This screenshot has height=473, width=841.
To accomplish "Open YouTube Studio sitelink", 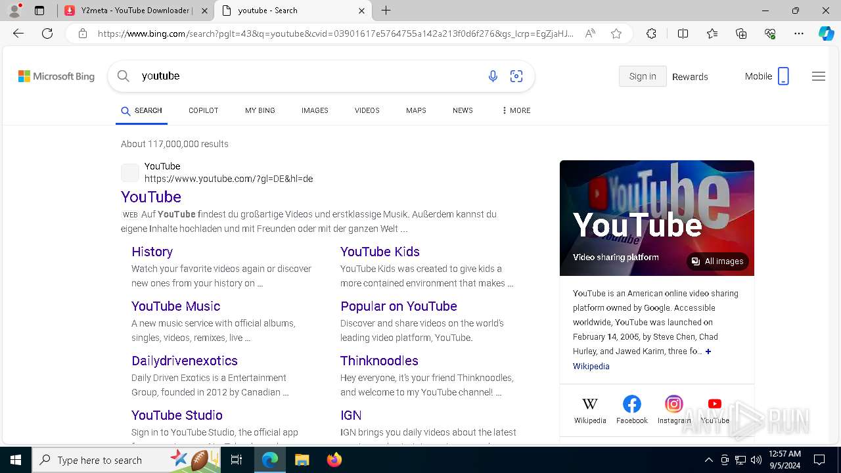I will [177, 415].
